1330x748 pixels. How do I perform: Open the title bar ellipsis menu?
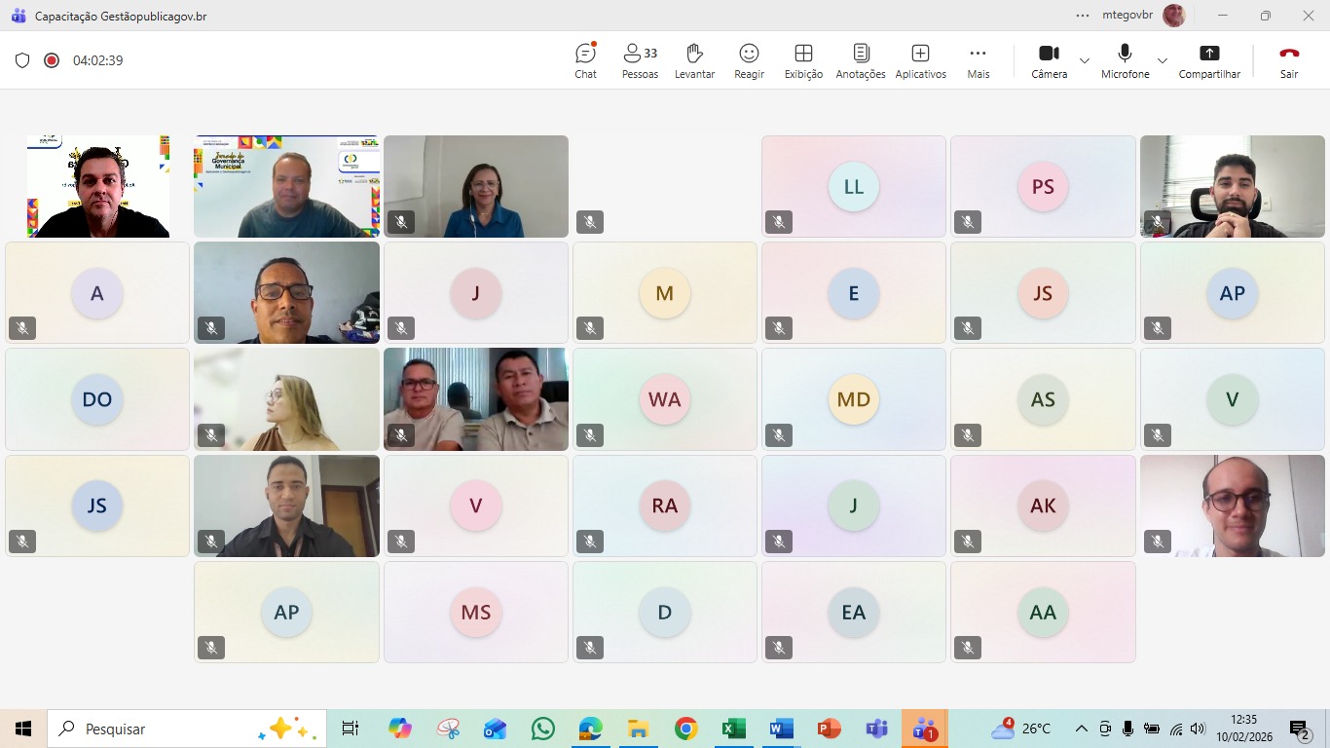pyautogui.click(x=1083, y=16)
